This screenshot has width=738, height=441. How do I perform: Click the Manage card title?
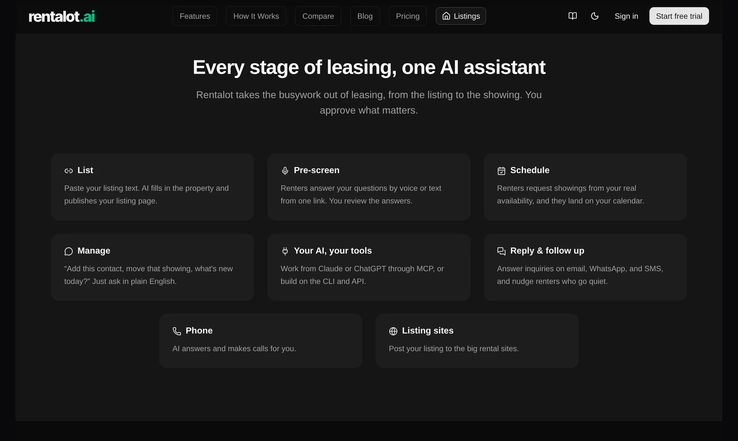pos(94,250)
